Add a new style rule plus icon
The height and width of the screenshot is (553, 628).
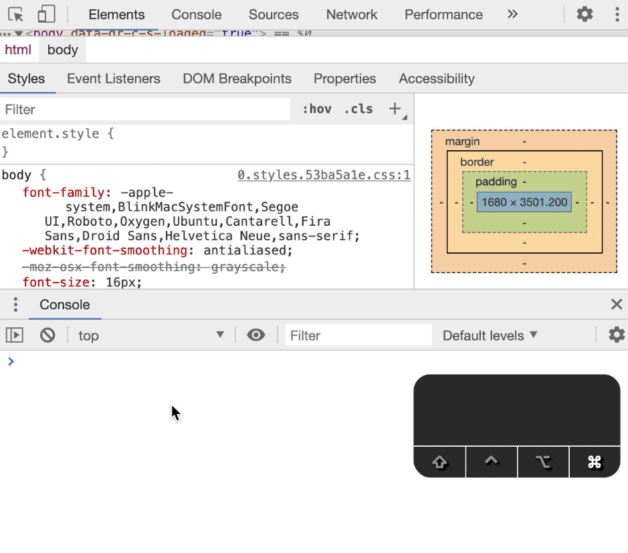click(395, 109)
